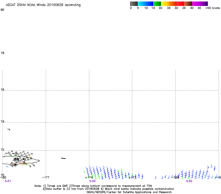Viewport: 221px width, 194px height.
Task: Click the '10' legend scale label
Action: [146, 8]
